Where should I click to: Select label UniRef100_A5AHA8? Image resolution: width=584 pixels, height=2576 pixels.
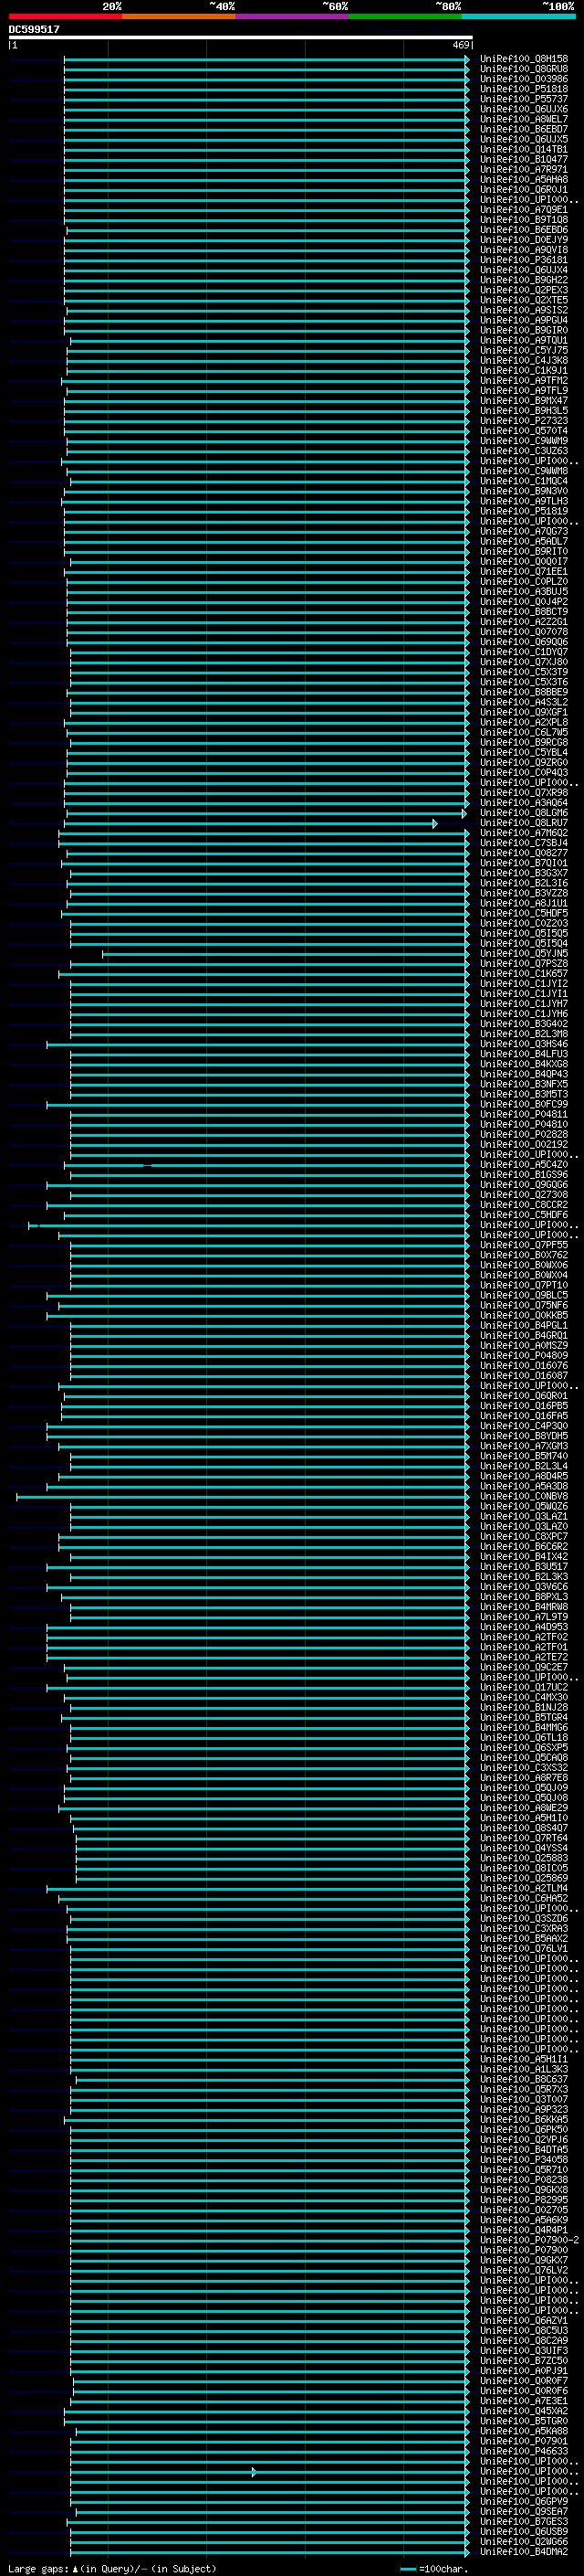(x=523, y=179)
